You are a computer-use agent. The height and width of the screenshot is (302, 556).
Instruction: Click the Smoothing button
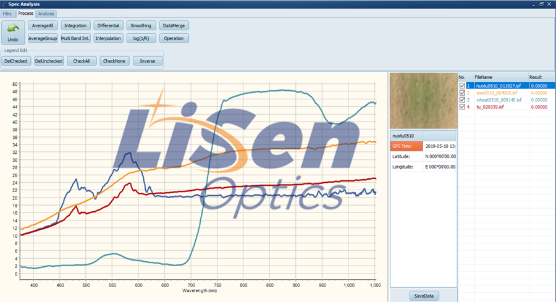141,25
